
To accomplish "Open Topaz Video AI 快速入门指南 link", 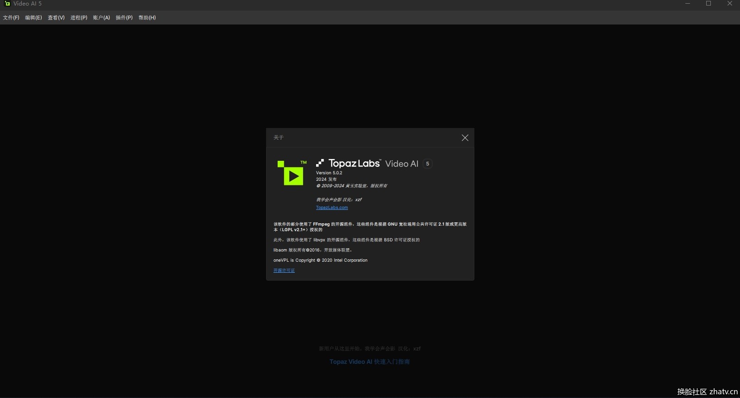I will (x=369, y=361).
